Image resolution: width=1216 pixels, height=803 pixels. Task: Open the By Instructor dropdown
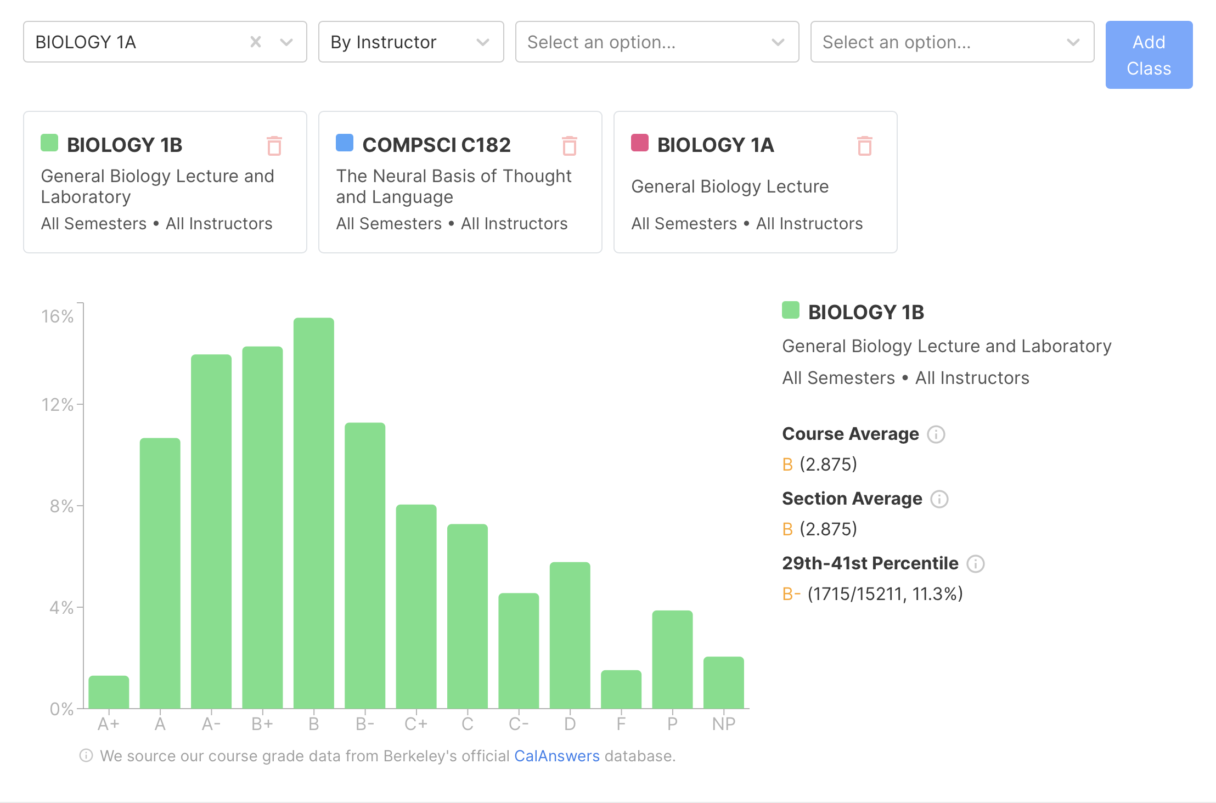(x=410, y=42)
